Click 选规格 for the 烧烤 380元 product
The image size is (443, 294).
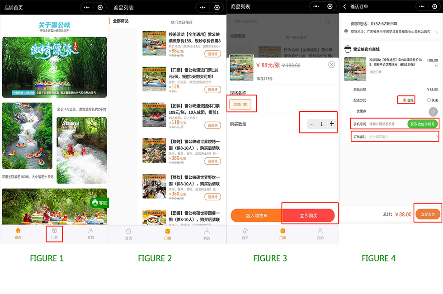(x=212, y=161)
